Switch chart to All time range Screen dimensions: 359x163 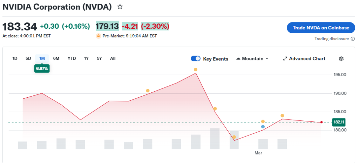113,58
